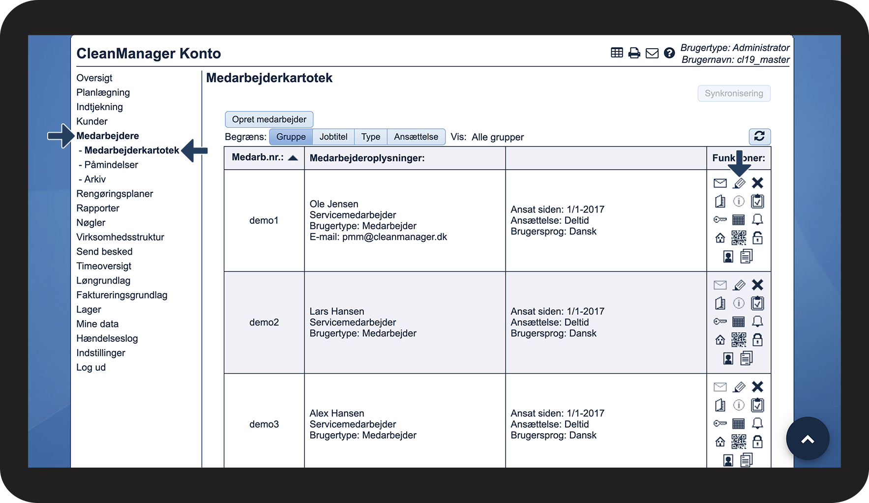Click the clipboard checklist icon for demo3
Image resolution: width=869 pixels, height=503 pixels.
point(757,405)
